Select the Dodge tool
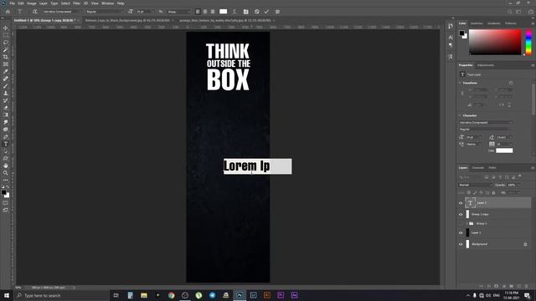Image resolution: width=536 pixels, height=301 pixels. click(6, 130)
